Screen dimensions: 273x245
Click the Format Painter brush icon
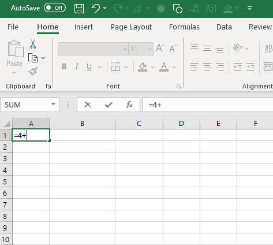[33, 71]
